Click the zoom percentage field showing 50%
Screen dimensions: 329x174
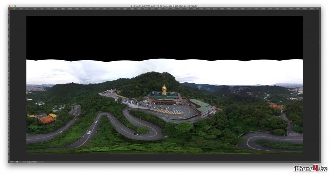tap(12, 162)
